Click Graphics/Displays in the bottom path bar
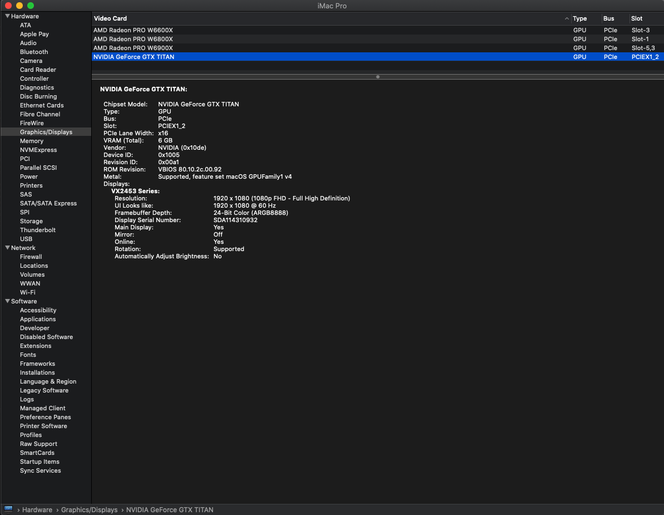 pos(90,509)
